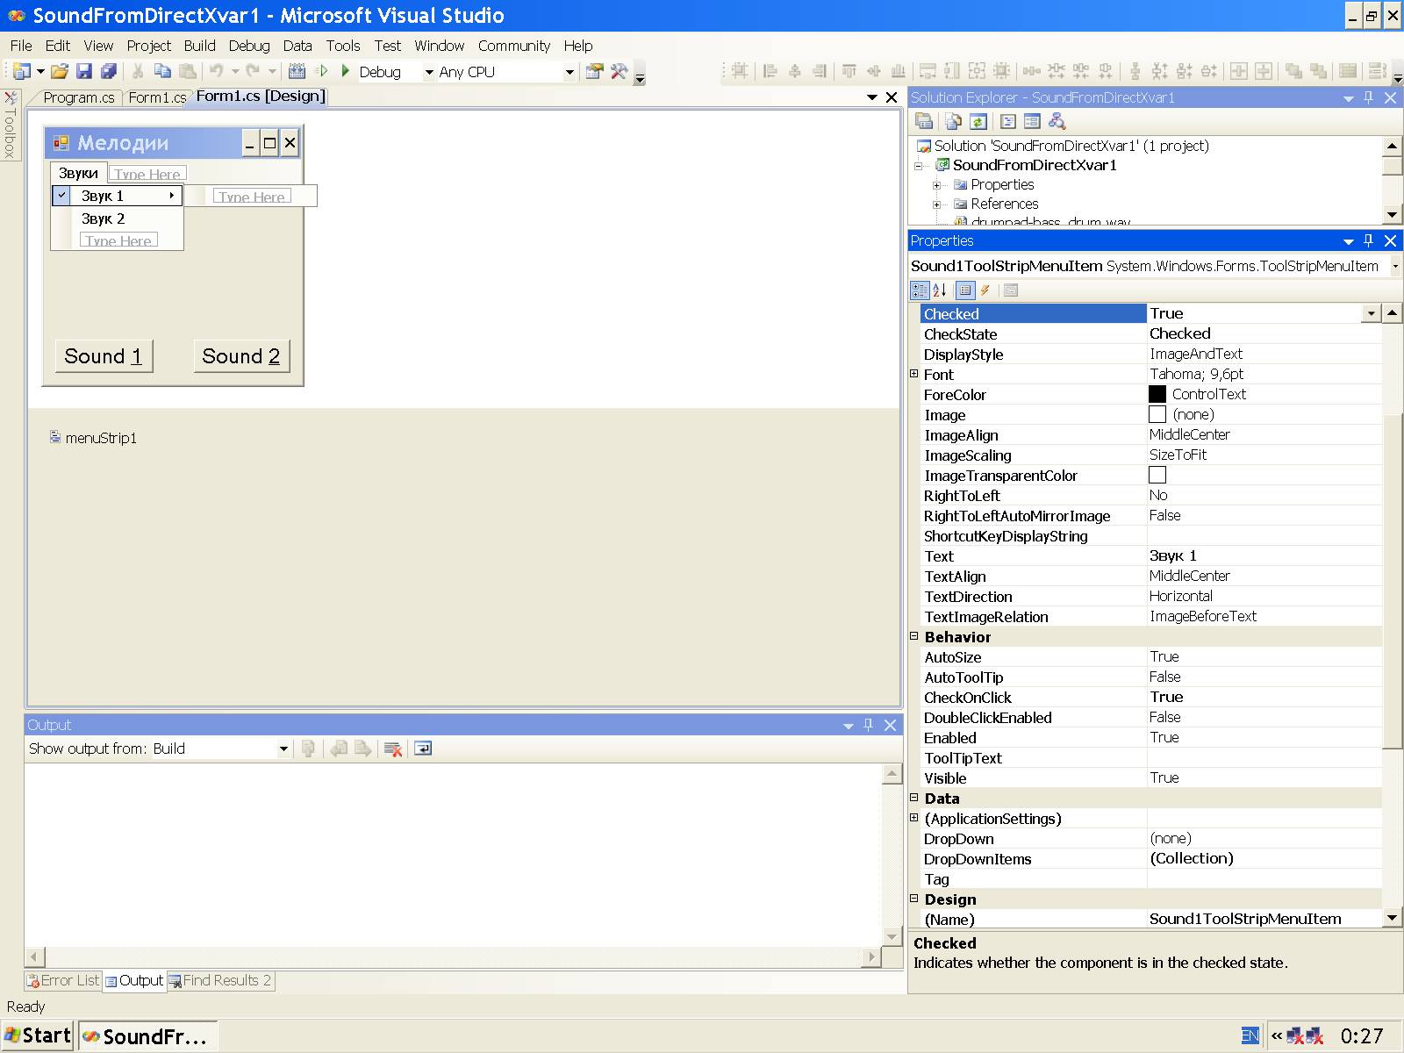Toggle the checkmark beside Звук 1 menu item
1404x1053 pixels.
coord(61,196)
